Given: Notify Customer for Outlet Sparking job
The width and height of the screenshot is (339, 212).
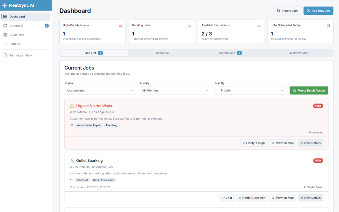Looking at the screenshot, I should point(251,198).
